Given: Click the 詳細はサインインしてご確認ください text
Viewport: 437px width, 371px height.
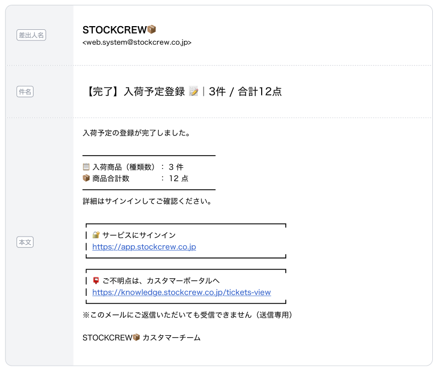Looking at the screenshot, I should (148, 201).
